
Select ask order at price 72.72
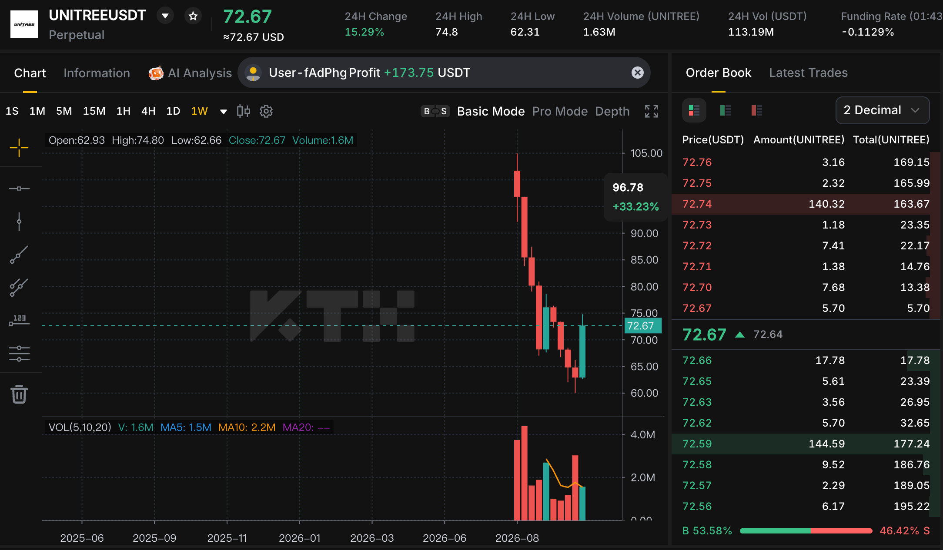[x=806, y=245]
